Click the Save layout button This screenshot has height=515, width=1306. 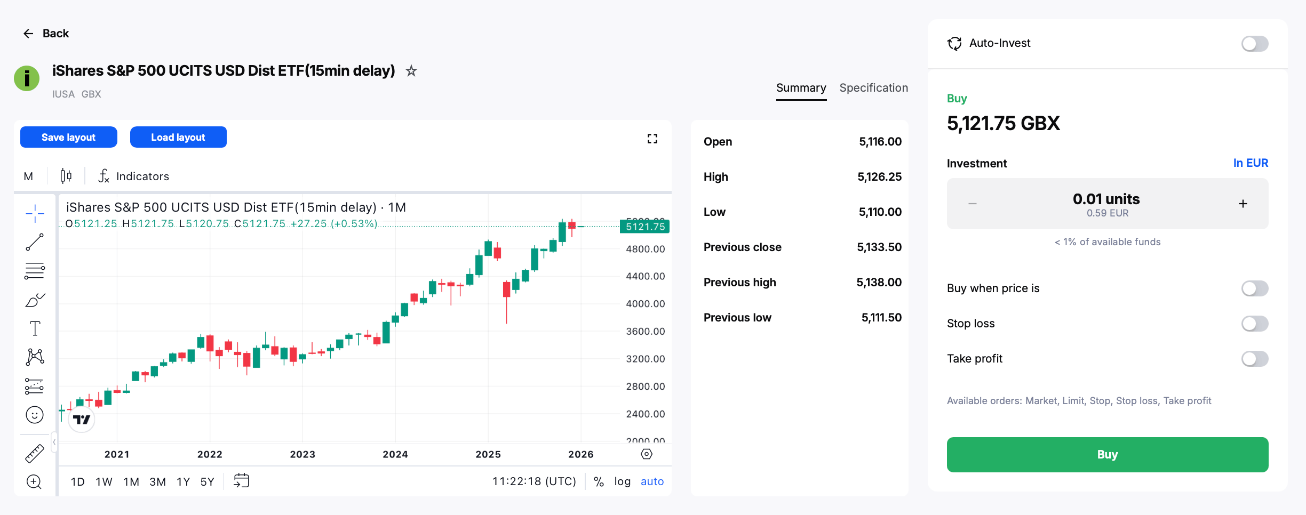[x=69, y=137]
